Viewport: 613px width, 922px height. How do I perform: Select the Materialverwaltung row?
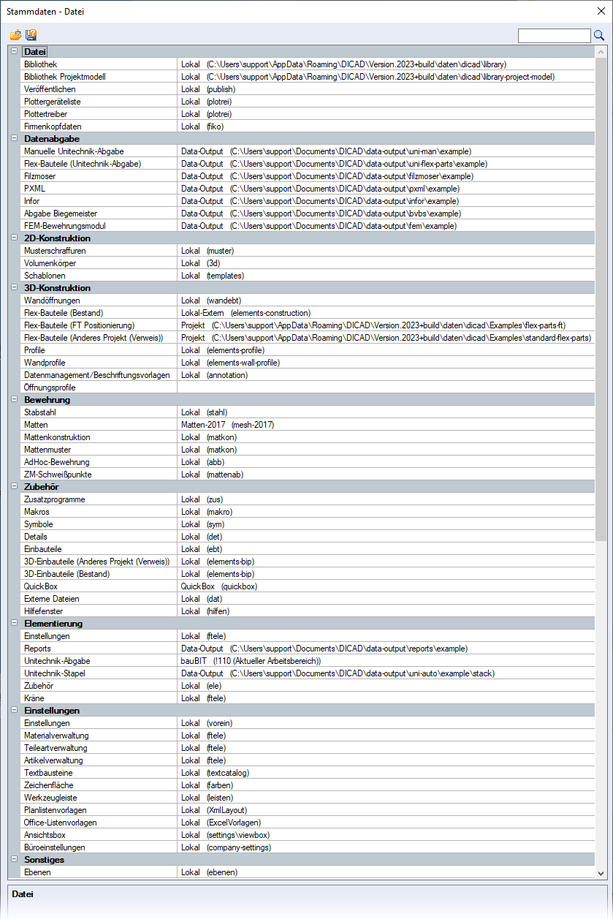point(308,736)
